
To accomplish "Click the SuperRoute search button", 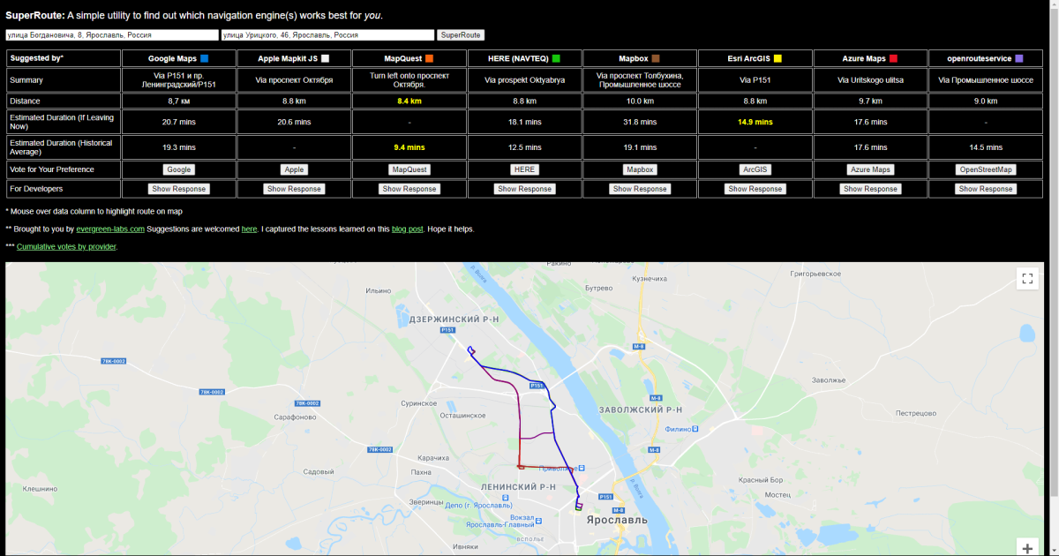I will tap(461, 35).
